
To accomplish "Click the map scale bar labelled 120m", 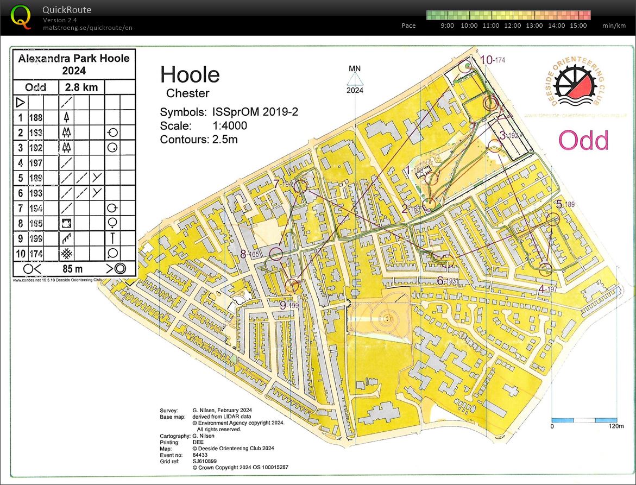I will pyautogui.click(x=584, y=420).
